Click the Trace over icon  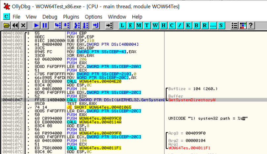(x=85, y=25)
